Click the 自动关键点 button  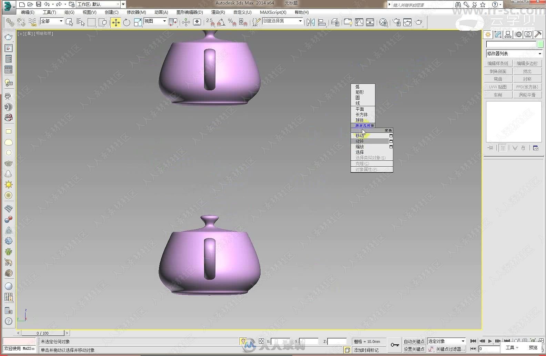414,342
